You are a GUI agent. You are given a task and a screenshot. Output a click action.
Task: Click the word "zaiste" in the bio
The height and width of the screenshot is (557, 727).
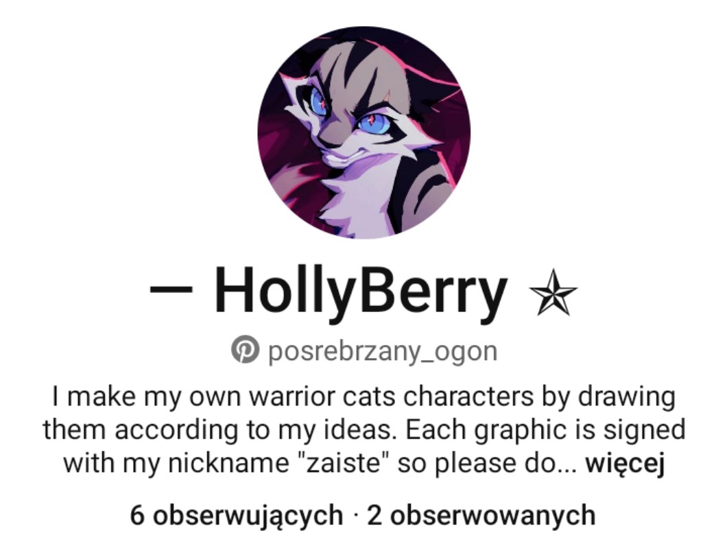(342, 463)
